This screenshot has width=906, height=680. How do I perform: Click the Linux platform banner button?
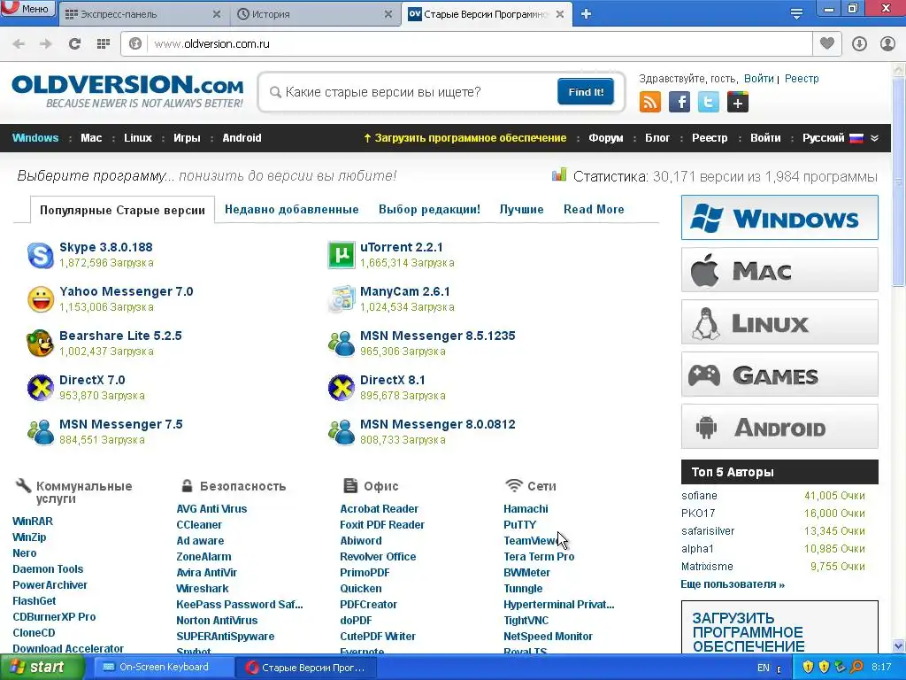[779, 322]
